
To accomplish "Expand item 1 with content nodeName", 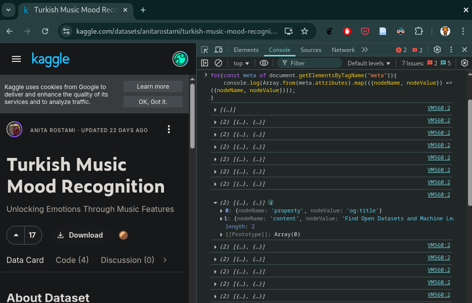I will click(221, 218).
